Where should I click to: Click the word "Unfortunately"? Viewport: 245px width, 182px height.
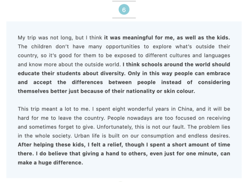(x=114, y=127)
